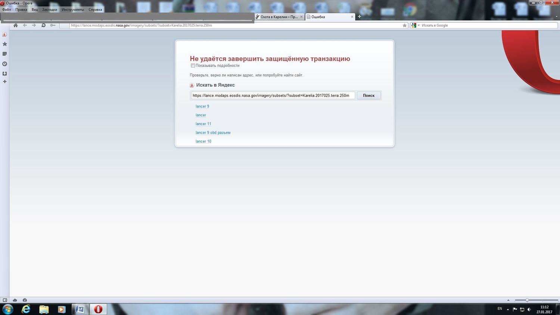Bookmark page using address bar star
Viewport: 560px width, 315px height.
[404, 25]
